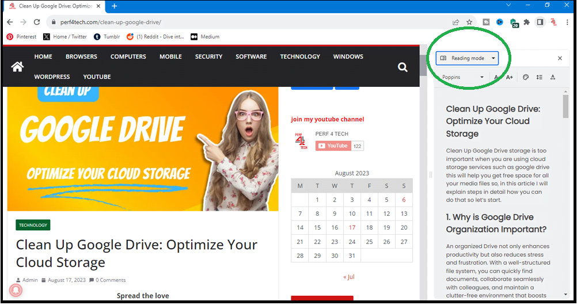Open the HOME menu item
This screenshot has height=305, width=577.
click(x=43, y=56)
